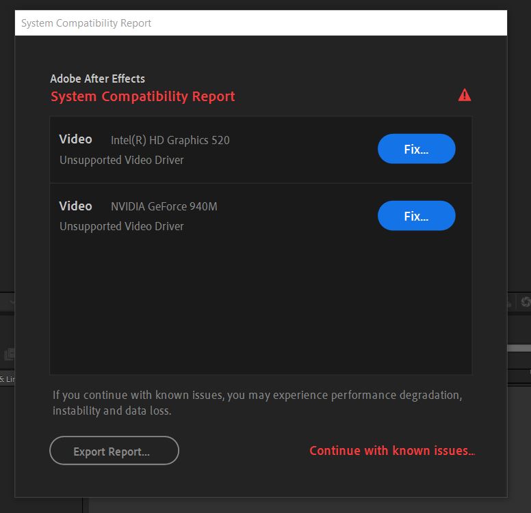
Task: Select the NVIDIA GeForce 940M text
Action: [x=164, y=206]
